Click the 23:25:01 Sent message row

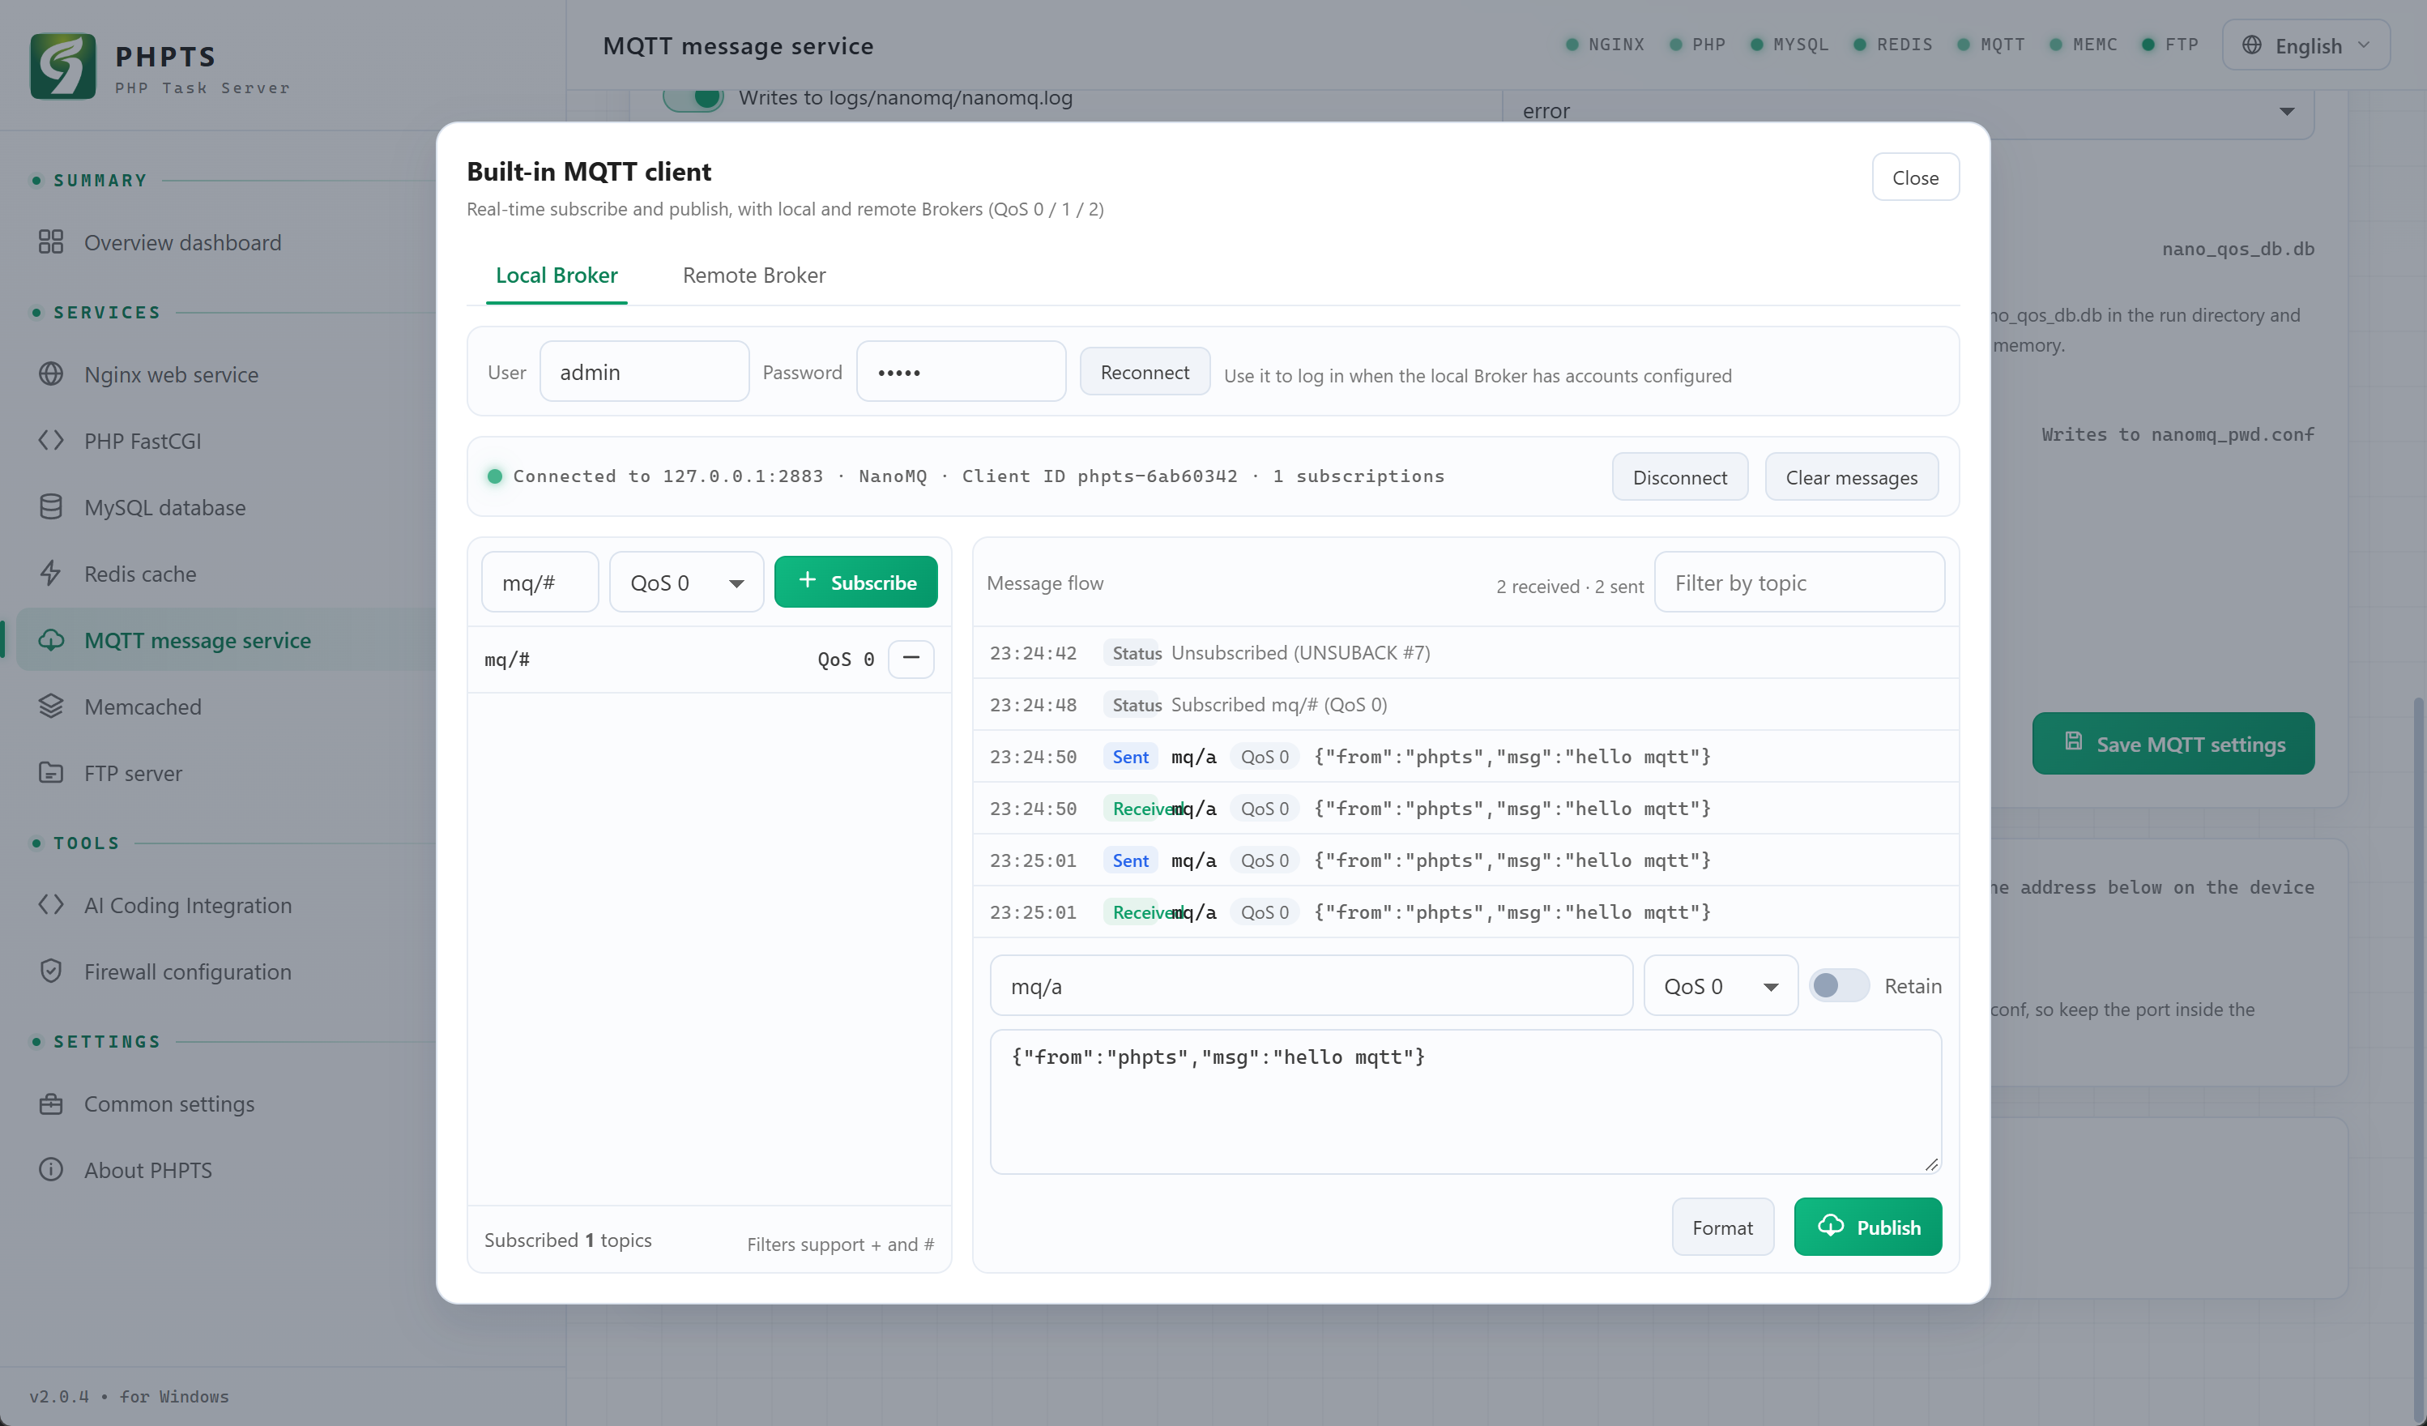click(x=1465, y=860)
